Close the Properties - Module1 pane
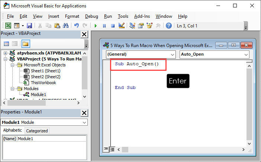The height and width of the screenshot is (162, 261). point(84,113)
